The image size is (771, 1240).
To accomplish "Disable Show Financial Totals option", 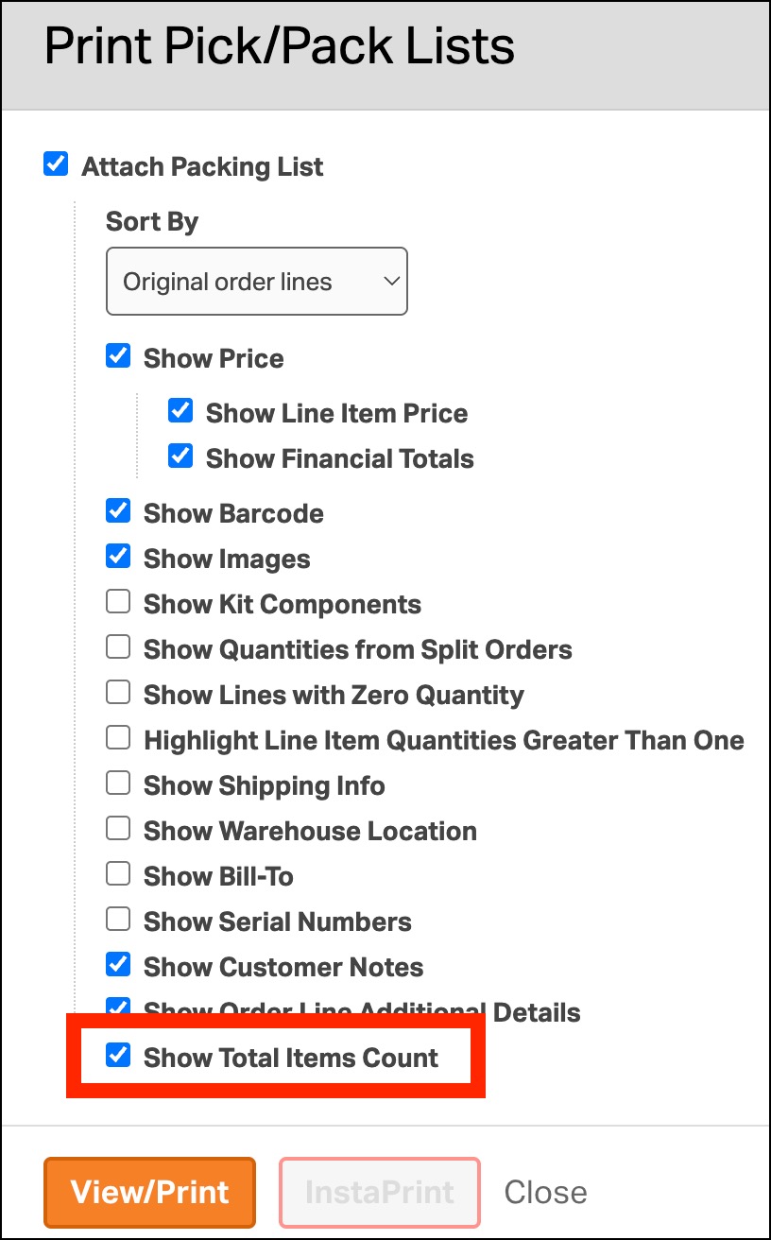I will point(180,457).
